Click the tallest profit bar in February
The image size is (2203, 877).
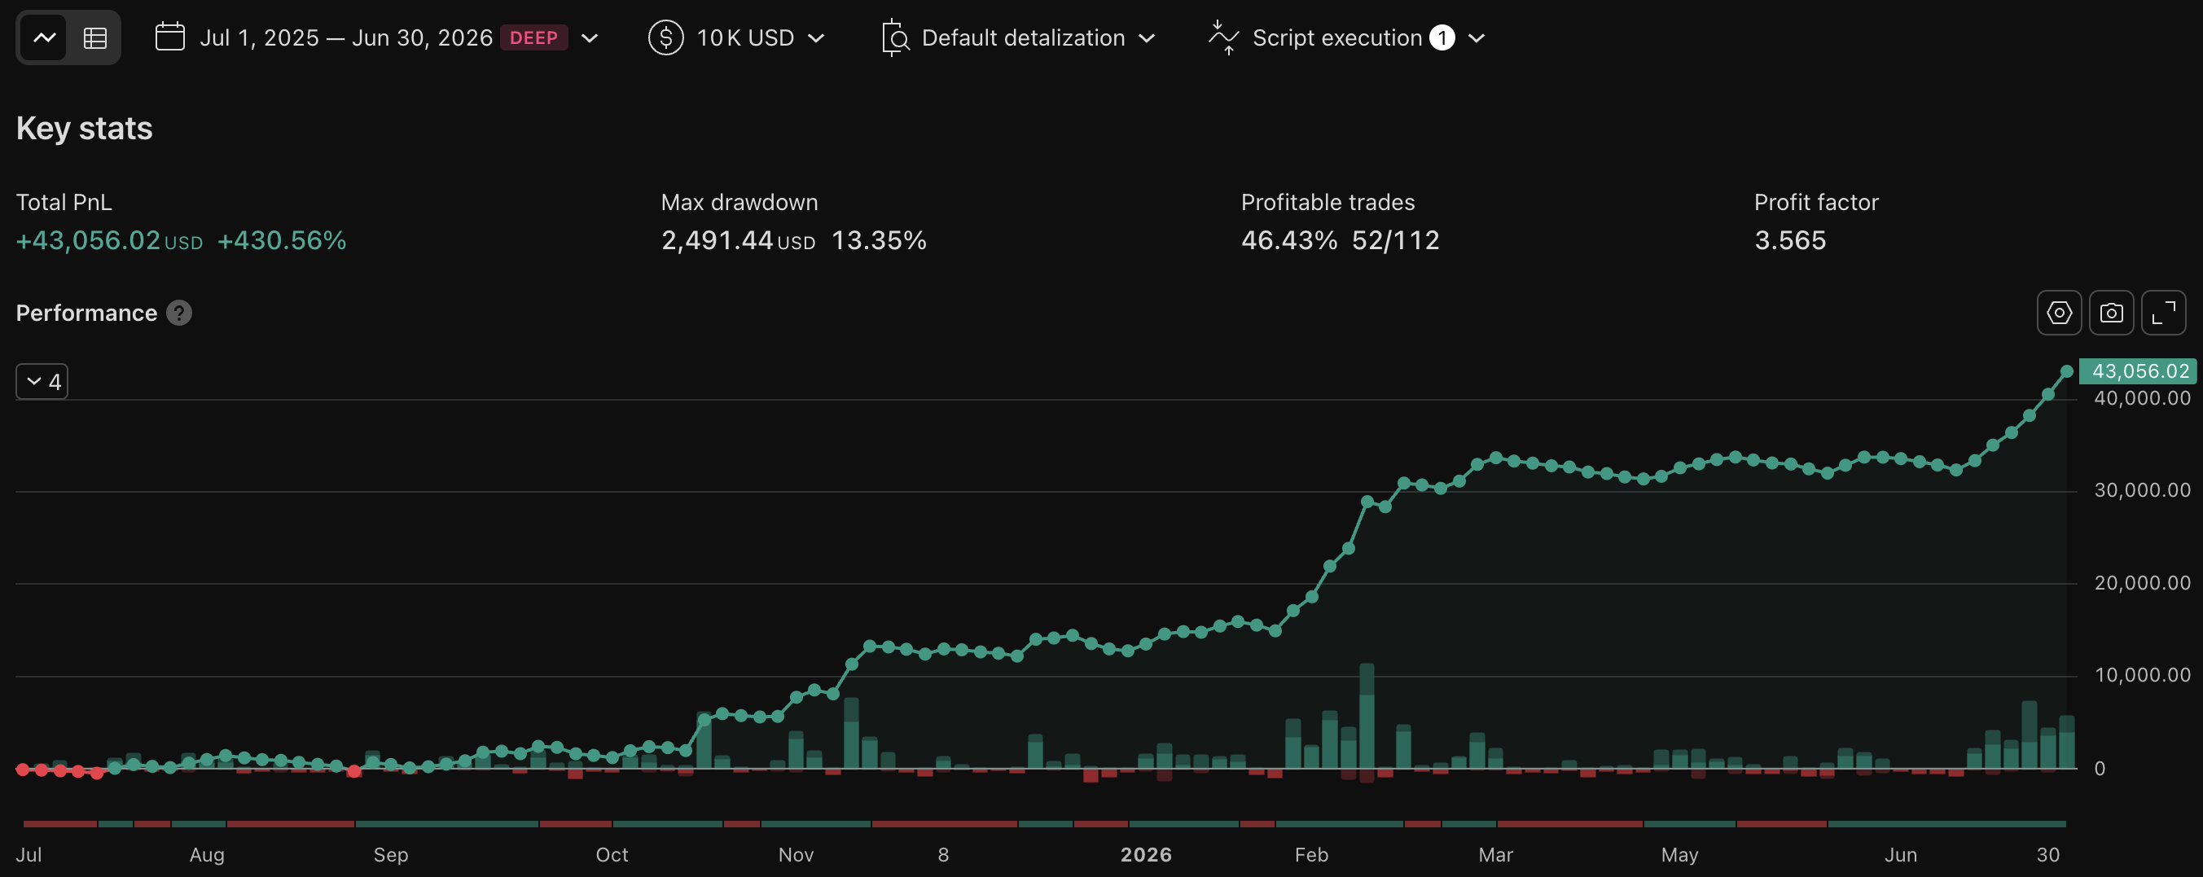coord(1367,717)
